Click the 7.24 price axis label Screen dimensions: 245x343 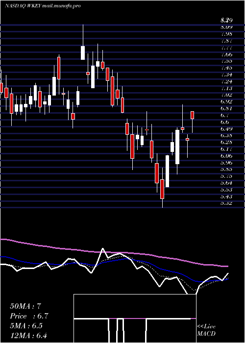(x=226, y=81)
